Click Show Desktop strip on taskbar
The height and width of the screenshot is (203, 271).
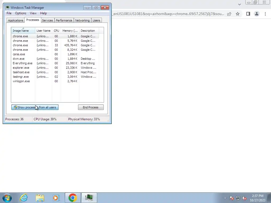tap(269, 198)
